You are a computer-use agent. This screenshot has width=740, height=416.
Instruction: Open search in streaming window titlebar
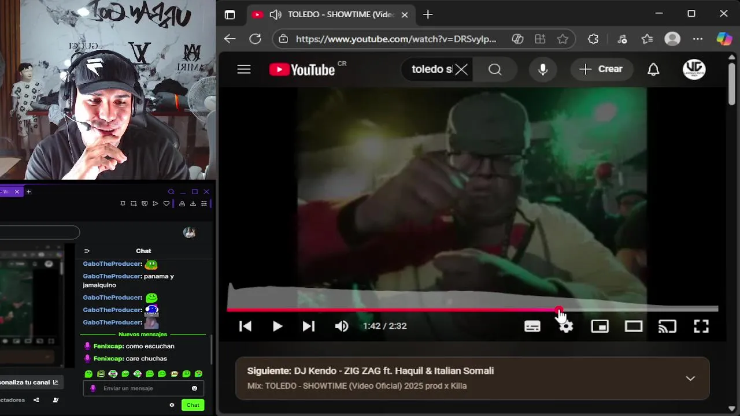171,192
